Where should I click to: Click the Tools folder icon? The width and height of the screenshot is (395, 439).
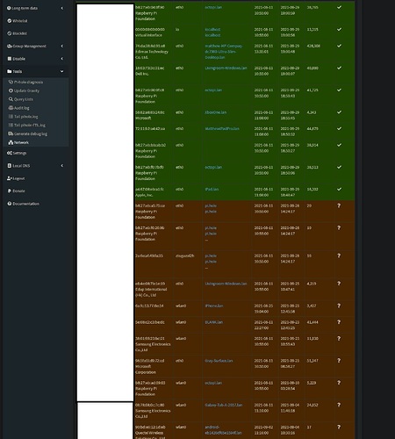click(x=10, y=71)
